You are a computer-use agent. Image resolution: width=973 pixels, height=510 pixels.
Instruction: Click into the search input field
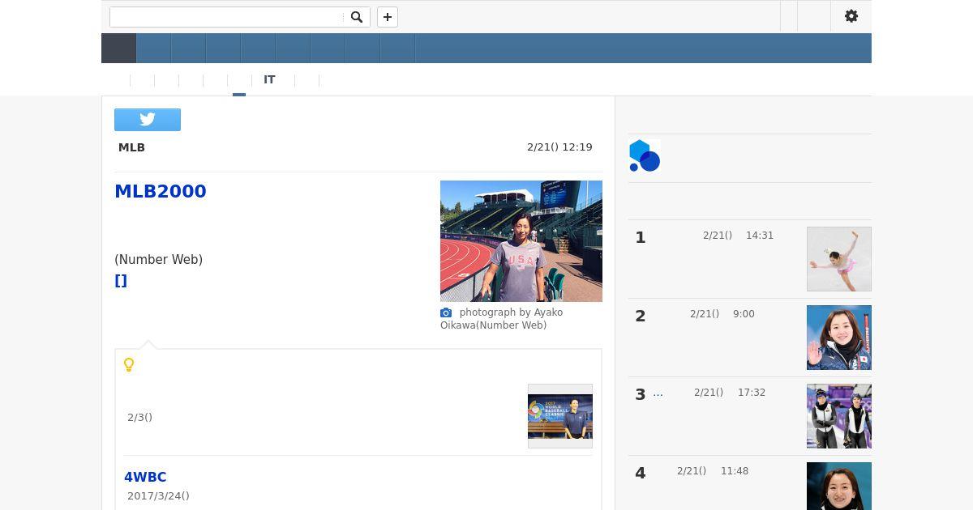pyautogui.click(x=227, y=17)
